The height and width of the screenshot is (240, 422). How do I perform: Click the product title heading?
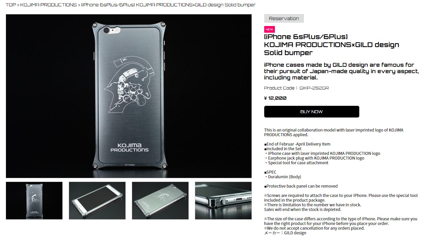click(332, 45)
